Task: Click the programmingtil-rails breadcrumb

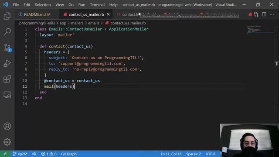Action: (x=37, y=23)
